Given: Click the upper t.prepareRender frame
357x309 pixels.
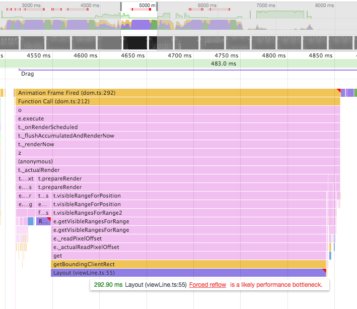Looking at the screenshot, I should coord(182,178).
